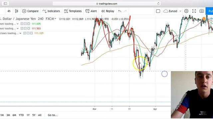Expand the 111.605 indicator dropdown arrow
The width and height of the screenshot is (213, 119).
18,24
